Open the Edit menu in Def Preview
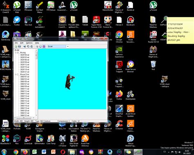Screen dimensions: 194x155 [22, 43]
